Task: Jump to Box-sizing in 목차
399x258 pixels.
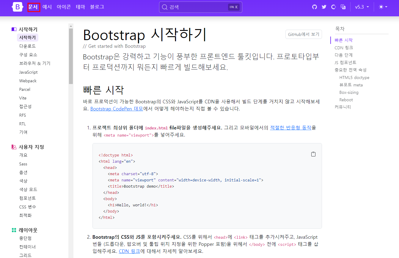Action: point(349,92)
